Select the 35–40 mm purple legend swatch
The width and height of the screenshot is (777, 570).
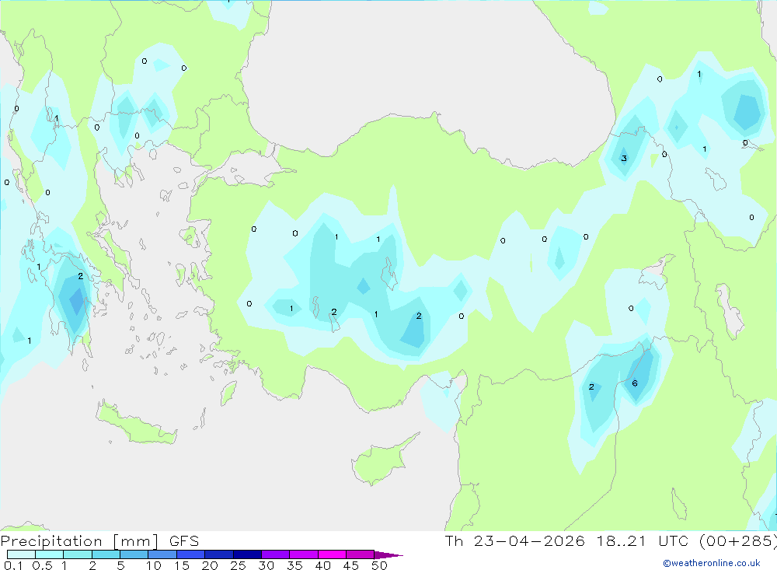304,554
